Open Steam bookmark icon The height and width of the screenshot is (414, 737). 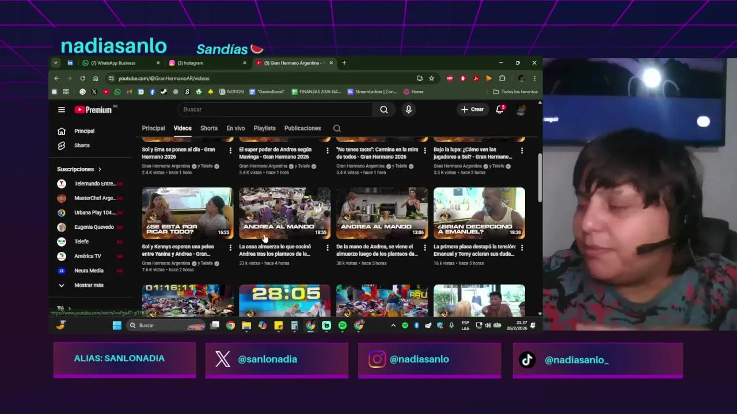[x=164, y=91]
